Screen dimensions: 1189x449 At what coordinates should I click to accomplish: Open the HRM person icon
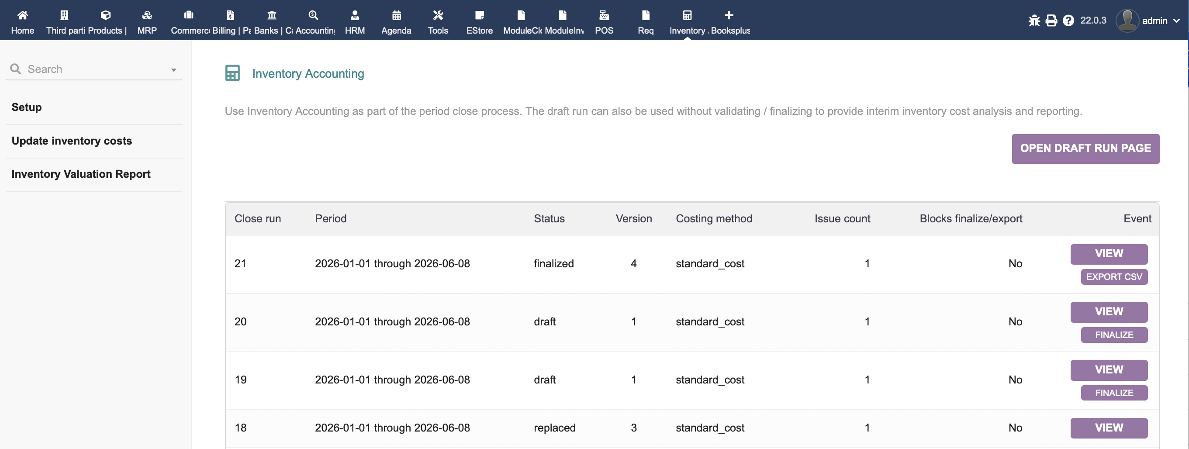[x=355, y=15]
